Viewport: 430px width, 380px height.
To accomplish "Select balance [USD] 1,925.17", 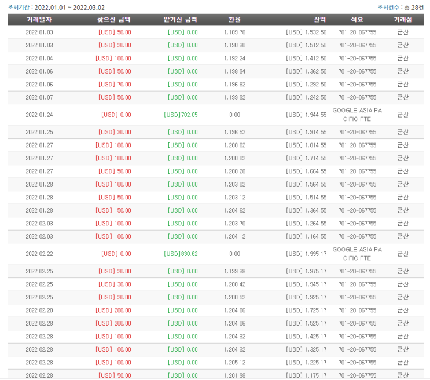I will point(306,297).
